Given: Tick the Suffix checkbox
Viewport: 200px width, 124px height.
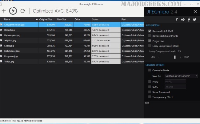Looking at the screenshot, I should [150, 87].
